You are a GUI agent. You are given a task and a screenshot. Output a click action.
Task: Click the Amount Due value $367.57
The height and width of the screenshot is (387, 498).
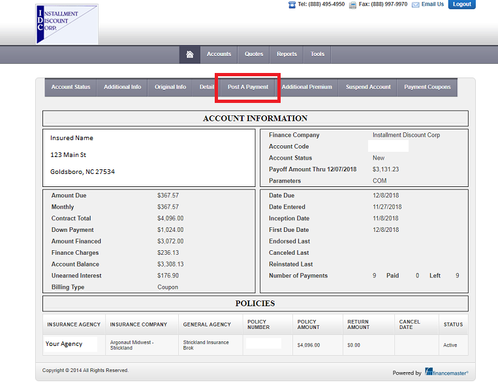(x=168, y=195)
